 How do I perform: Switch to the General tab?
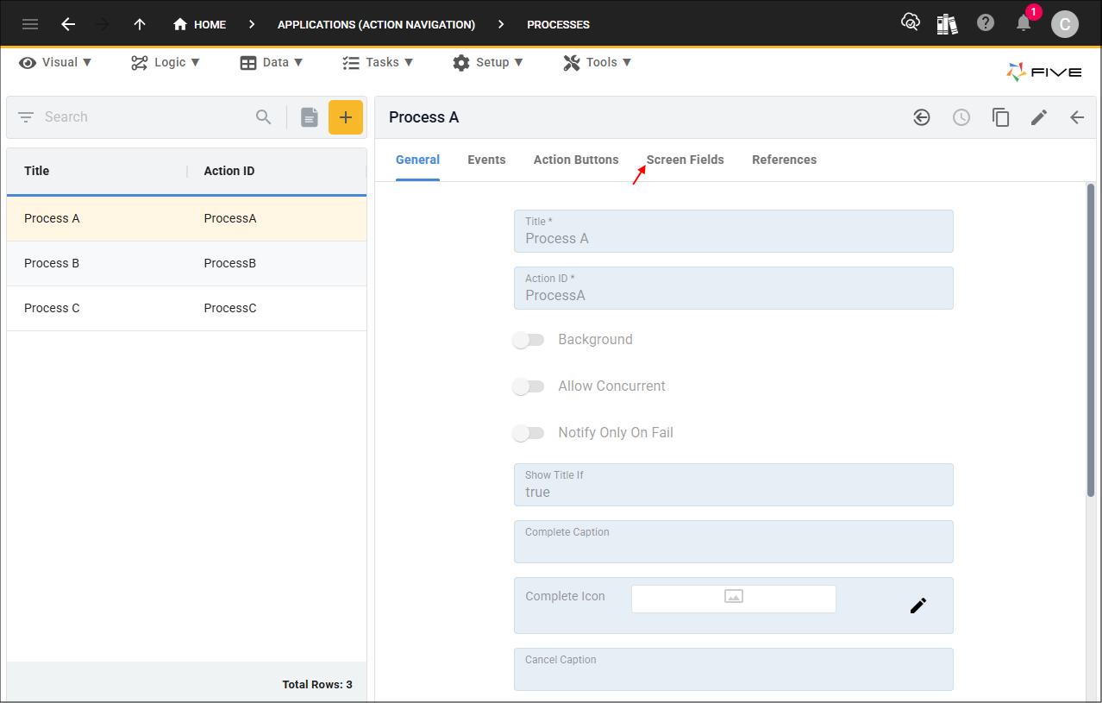pos(417,160)
